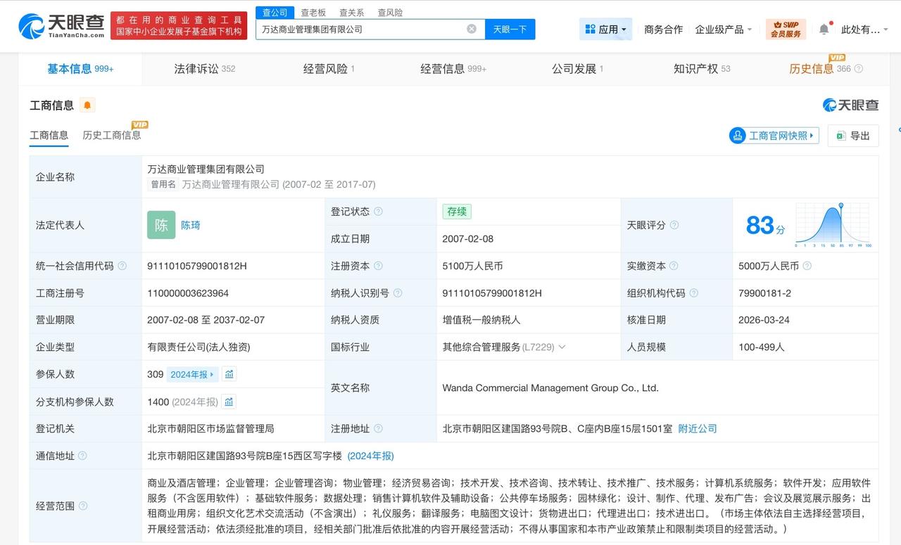Image resolution: width=901 pixels, height=545 pixels.
Task: Click the 天眼一下 search button
Action: [x=508, y=30]
